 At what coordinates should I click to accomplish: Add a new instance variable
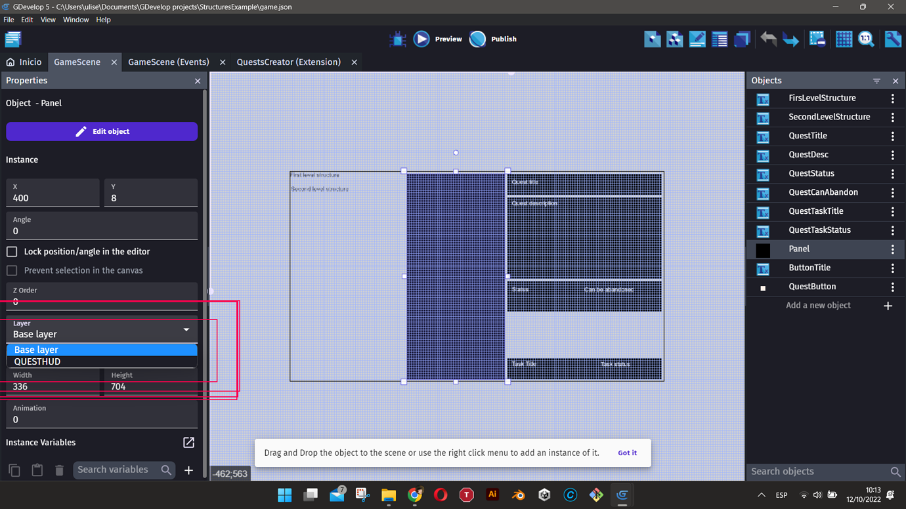(x=188, y=470)
